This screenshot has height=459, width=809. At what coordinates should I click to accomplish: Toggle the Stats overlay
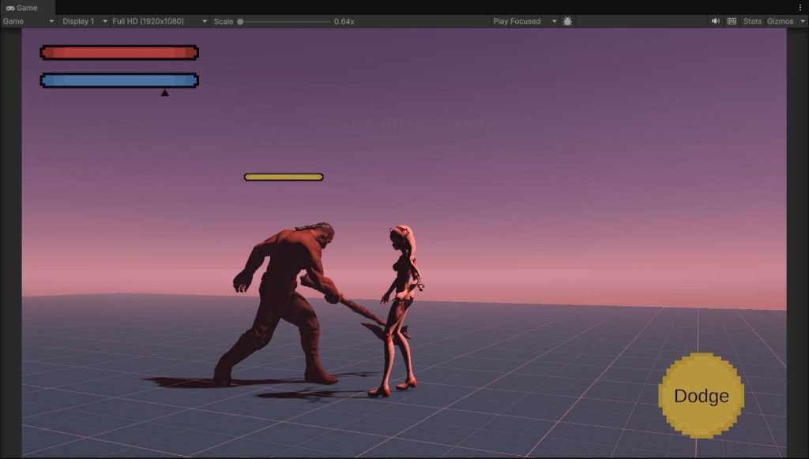pos(752,21)
